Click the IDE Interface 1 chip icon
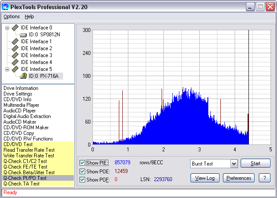This screenshot has height=198, width=277. (15, 42)
